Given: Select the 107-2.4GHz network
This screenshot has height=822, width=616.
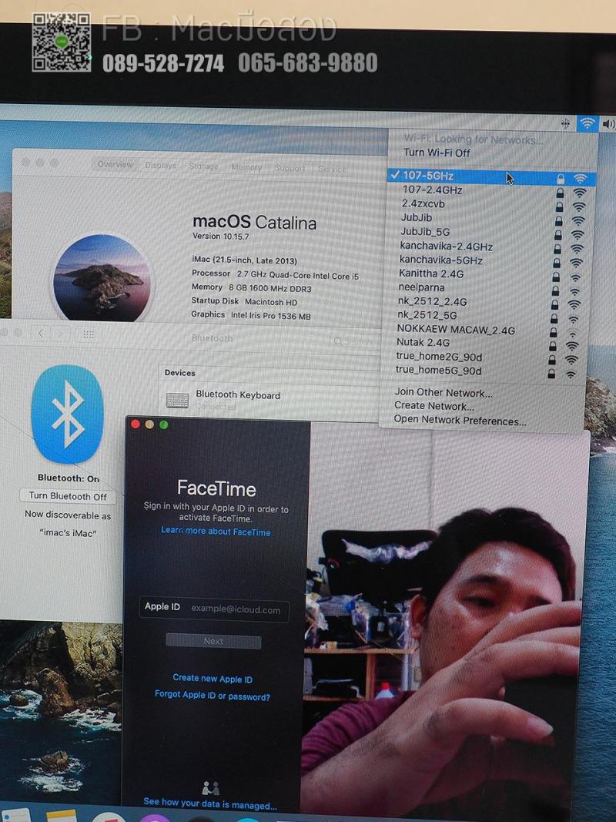Looking at the screenshot, I should (x=432, y=190).
